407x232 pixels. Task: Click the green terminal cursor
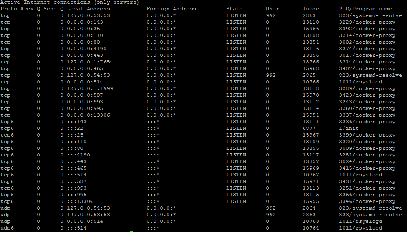(x=132, y=231)
